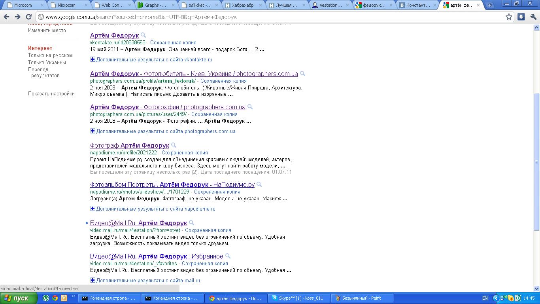The height and width of the screenshot is (304, 540).
Task: Click the browser forward arrow
Action: click(17, 17)
